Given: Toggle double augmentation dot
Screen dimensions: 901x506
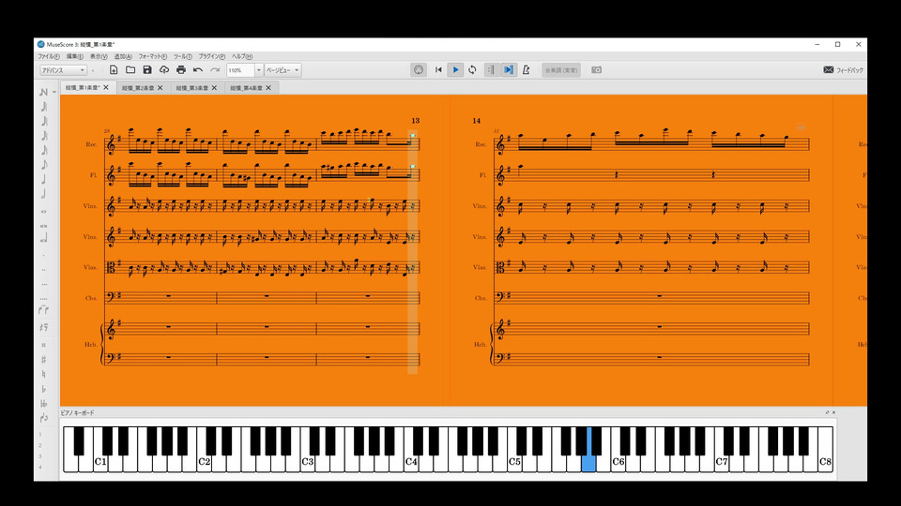Looking at the screenshot, I should (x=44, y=270).
